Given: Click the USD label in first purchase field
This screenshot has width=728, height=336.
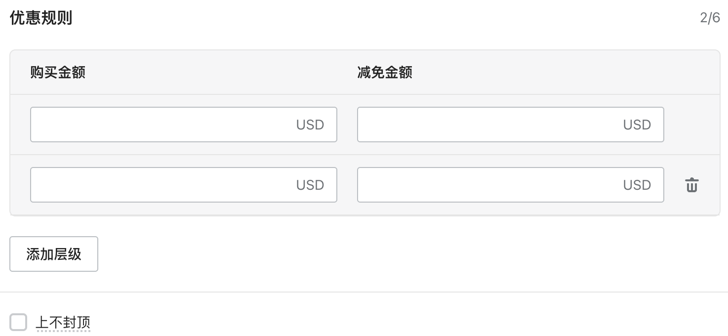Looking at the screenshot, I should click(x=310, y=125).
